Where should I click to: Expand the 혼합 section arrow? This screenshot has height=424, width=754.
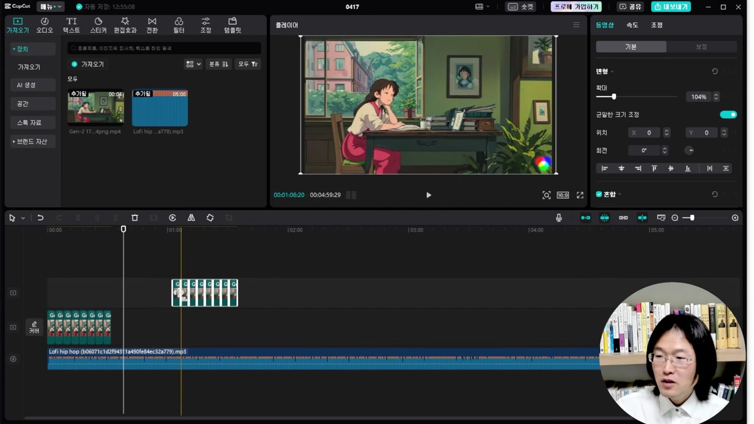[620, 195]
